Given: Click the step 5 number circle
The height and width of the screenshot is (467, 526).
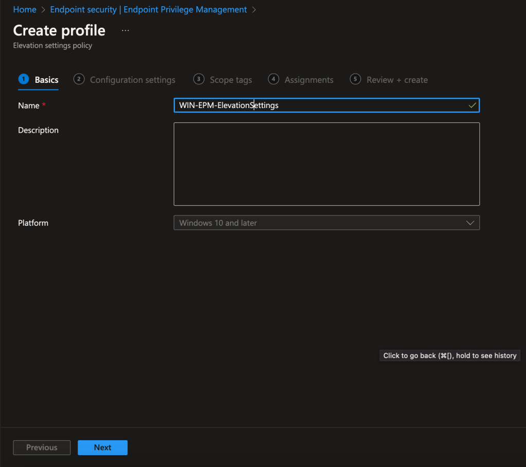Looking at the screenshot, I should [355, 79].
